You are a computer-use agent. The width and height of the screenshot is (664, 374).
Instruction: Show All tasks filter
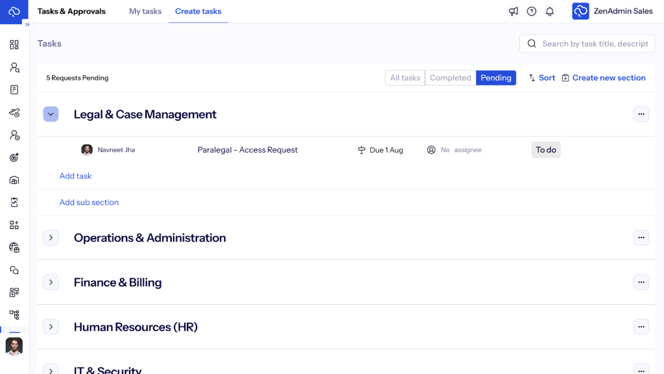coord(405,78)
